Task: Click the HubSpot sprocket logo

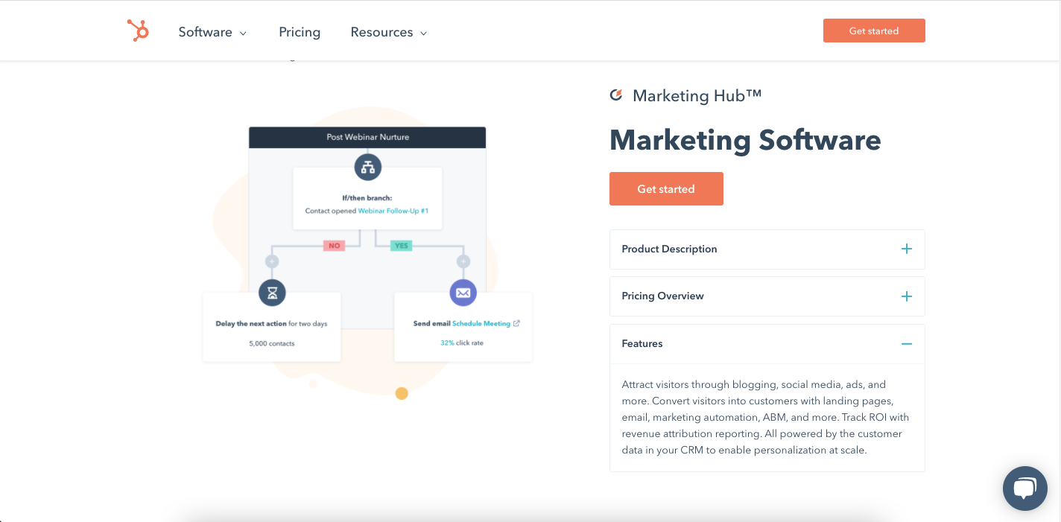Action: (x=138, y=31)
